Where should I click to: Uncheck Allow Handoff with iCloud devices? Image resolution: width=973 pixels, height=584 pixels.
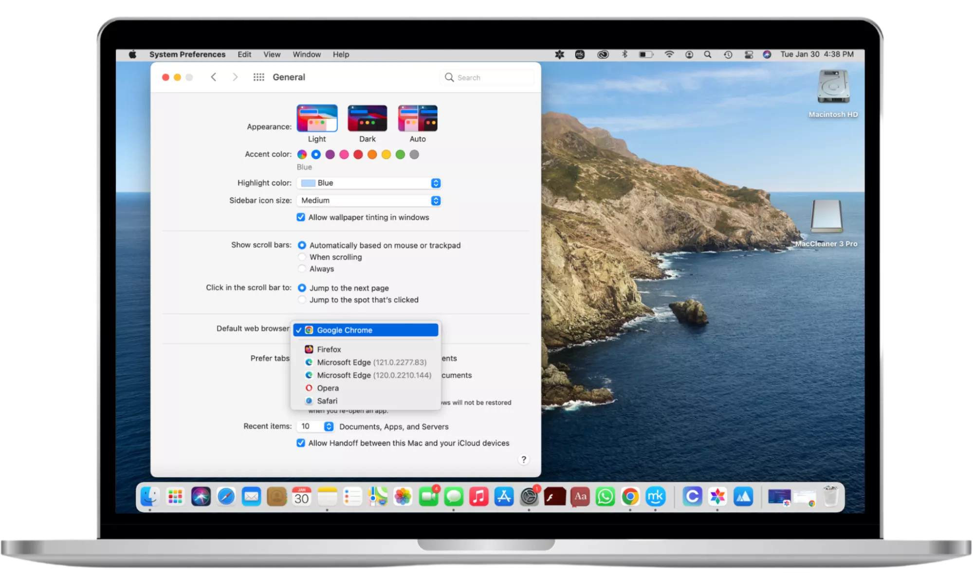point(301,443)
